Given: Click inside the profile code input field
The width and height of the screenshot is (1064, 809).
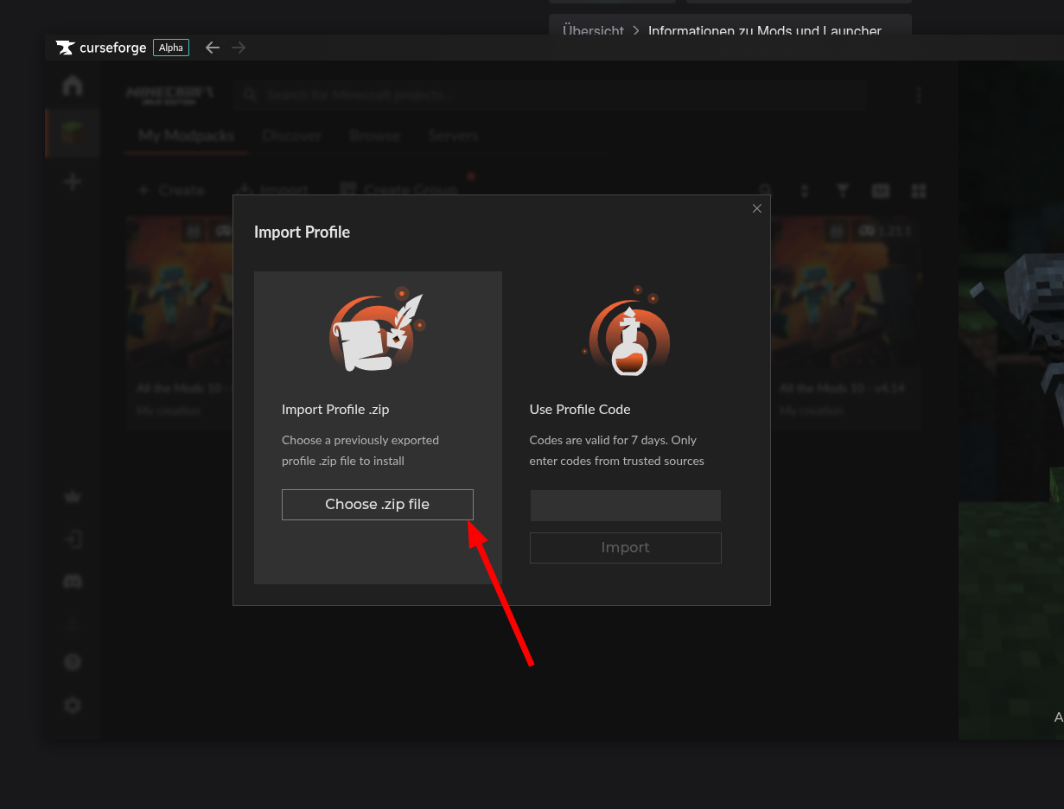Looking at the screenshot, I should click(625, 505).
